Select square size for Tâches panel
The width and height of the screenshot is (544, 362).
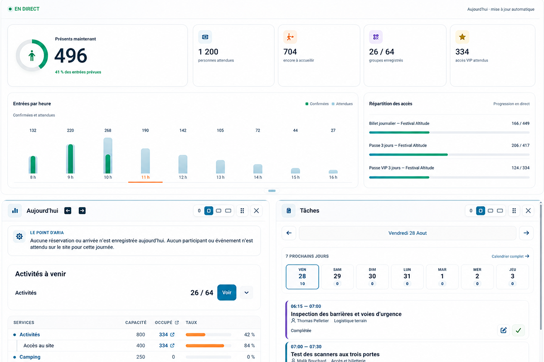pyautogui.click(x=481, y=211)
